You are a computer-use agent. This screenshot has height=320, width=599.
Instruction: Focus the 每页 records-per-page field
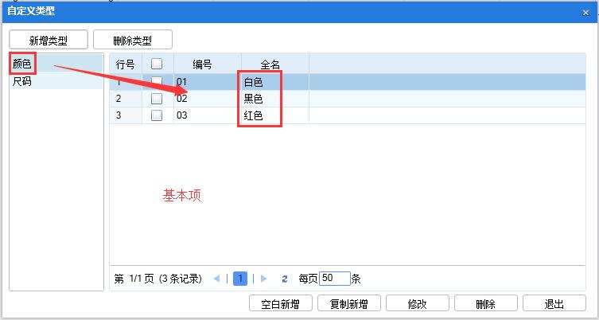(x=335, y=279)
